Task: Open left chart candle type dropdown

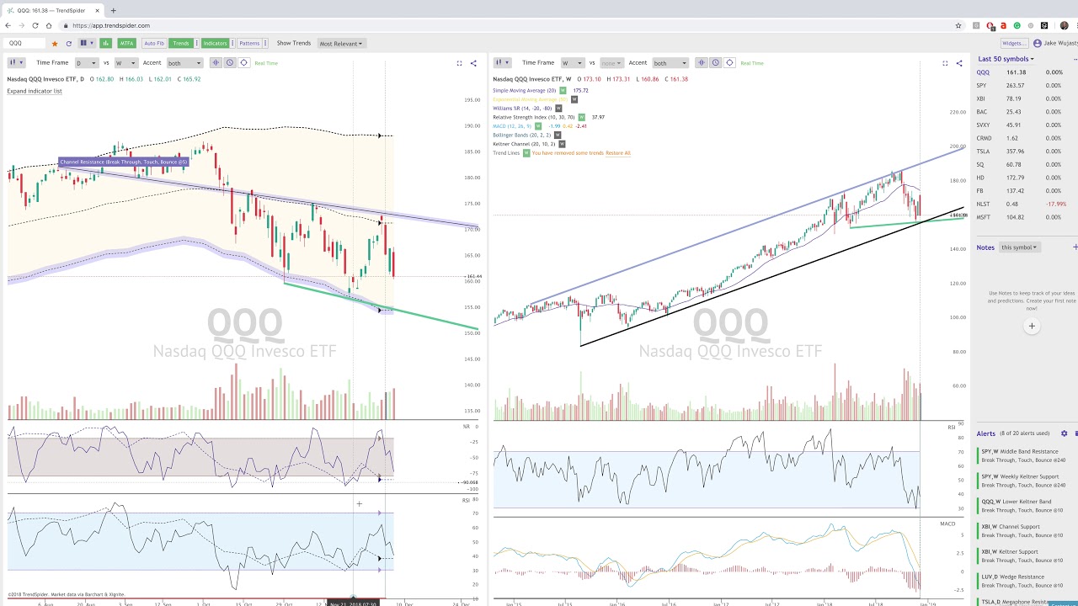Action: [x=17, y=62]
